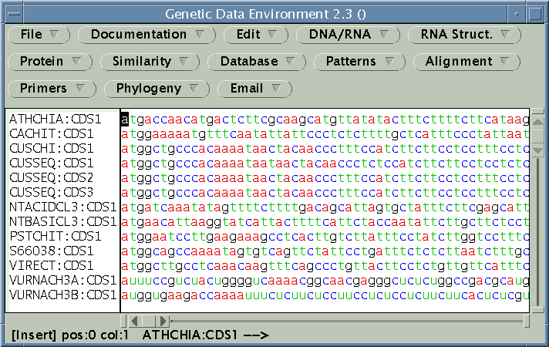
Task: Open the Email menu
Action: [254, 89]
